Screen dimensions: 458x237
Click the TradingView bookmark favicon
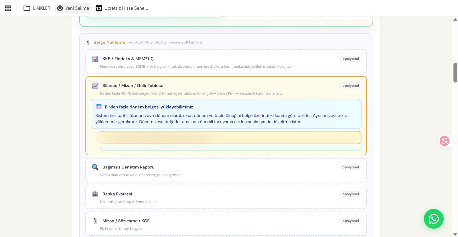click(x=99, y=8)
